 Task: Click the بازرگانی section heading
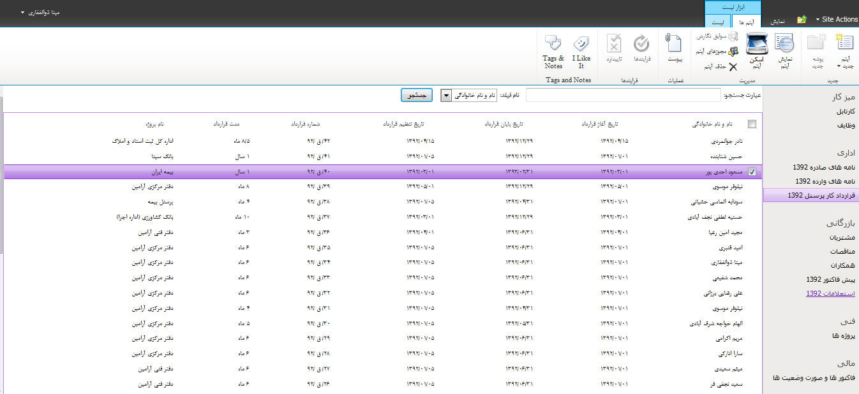pyautogui.click(x=840, y=223)
